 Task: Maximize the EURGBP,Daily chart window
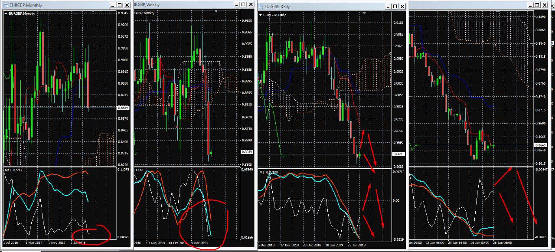pyautogui.click(x=395, y=7)
